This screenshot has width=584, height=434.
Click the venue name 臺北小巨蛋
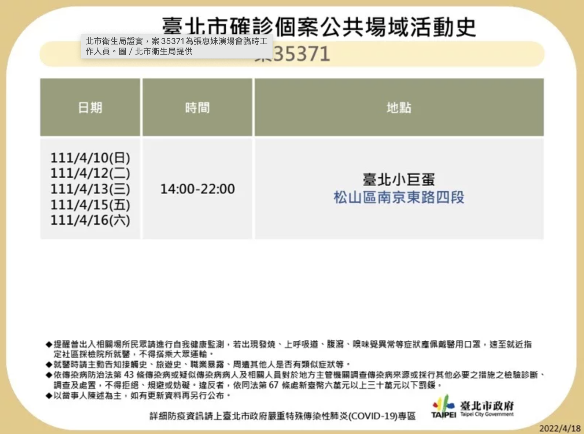coord(399,180)
